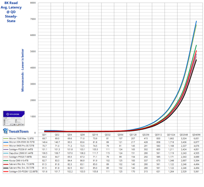Select the 'Kioxia CM6-V 6.4TB' label
Image resolution: width=204 pixels, height=187 pixels.
click(19, 161)
